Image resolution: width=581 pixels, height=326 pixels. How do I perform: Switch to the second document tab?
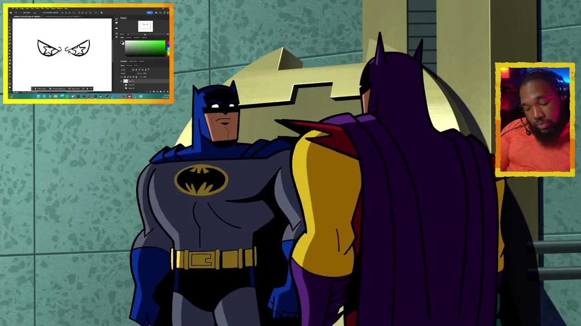63,17
